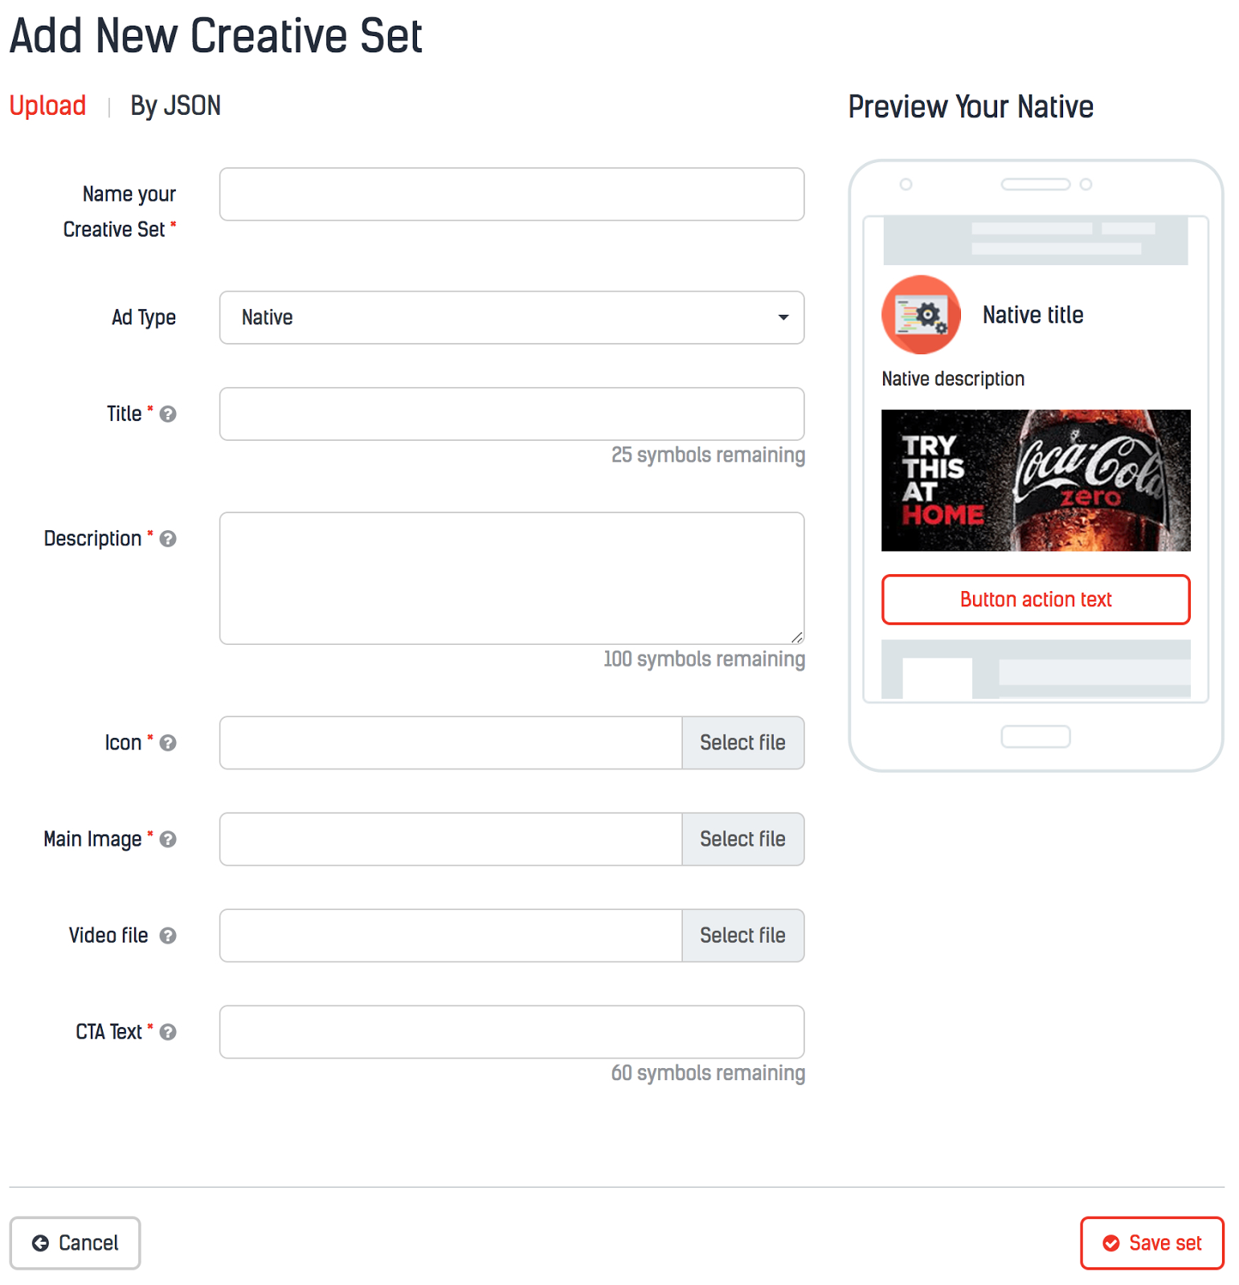1239x1285 pixels.
Task: Open the Ad Type dropdown arrow
Action: [x=783, y=317]
